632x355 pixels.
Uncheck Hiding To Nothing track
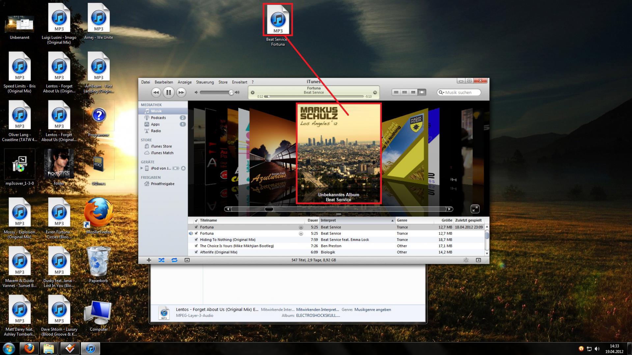click(x=196, y=240)
